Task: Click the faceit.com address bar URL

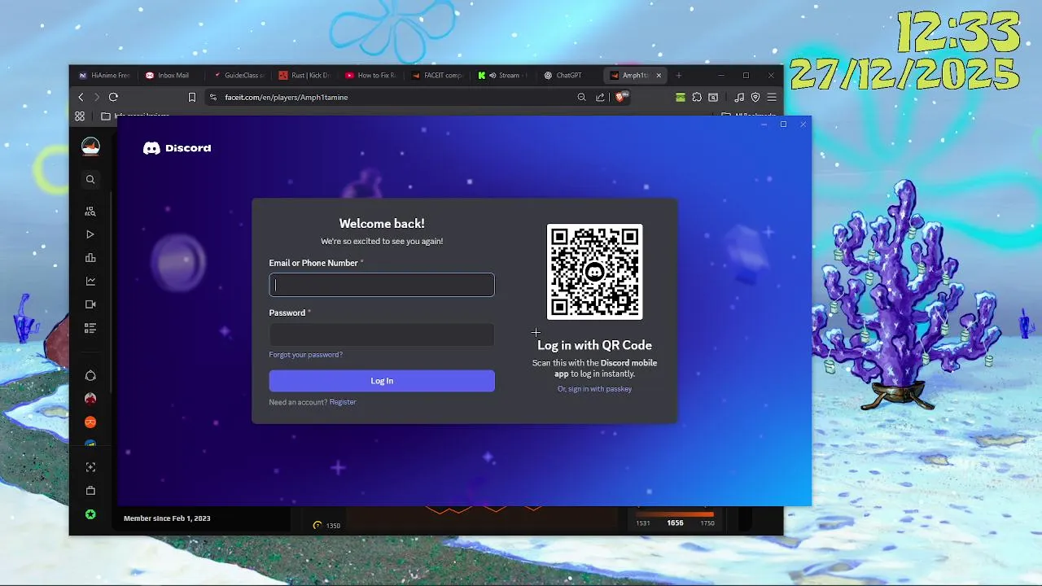Action: 287,97
